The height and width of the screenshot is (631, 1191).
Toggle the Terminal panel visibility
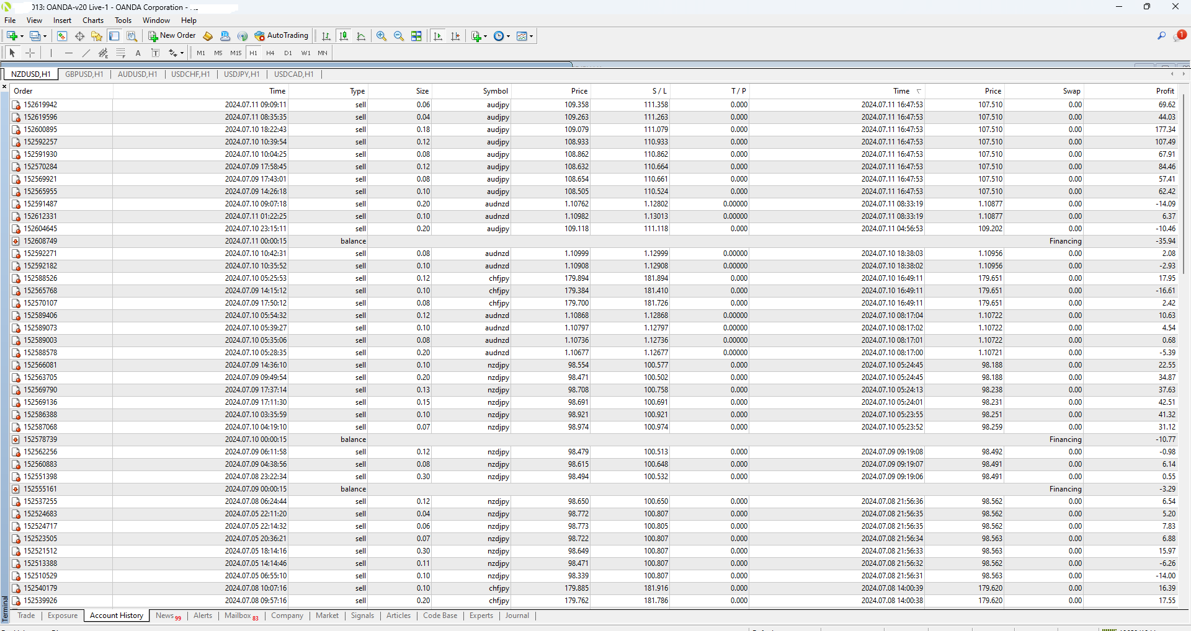tap(114, 36)
